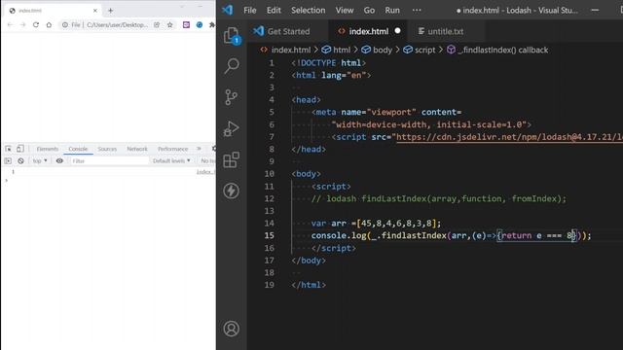The height and width of the screenshot is (350, 623).
Task: Show the DevTools console sidebar
Action: (8, 160)
